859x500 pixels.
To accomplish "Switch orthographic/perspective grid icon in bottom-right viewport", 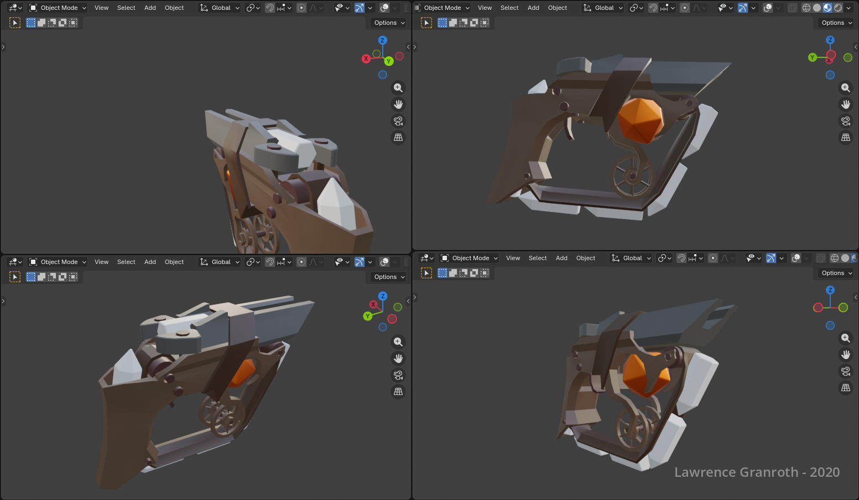I will (845, 388).
